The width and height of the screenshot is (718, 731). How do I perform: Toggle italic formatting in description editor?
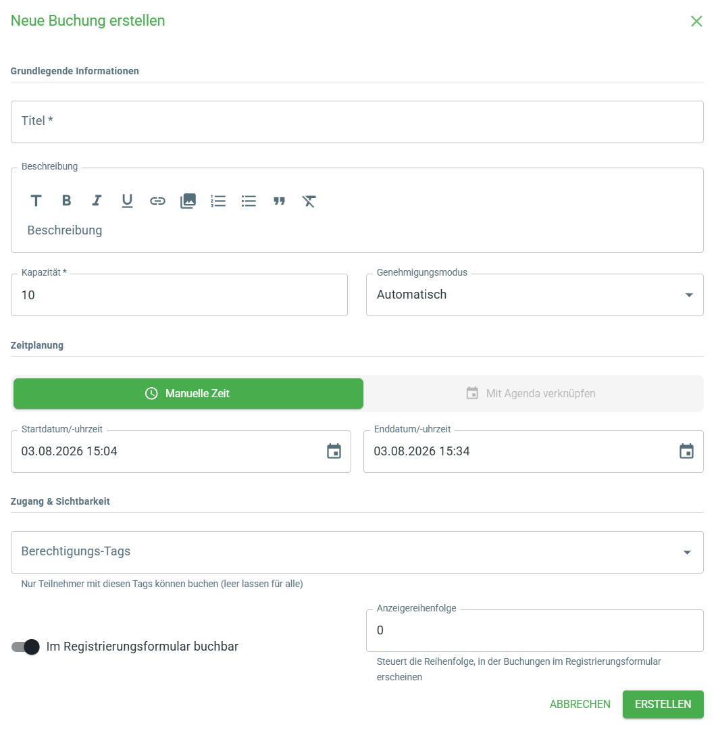pyautogui.click(x=97, y=201)
